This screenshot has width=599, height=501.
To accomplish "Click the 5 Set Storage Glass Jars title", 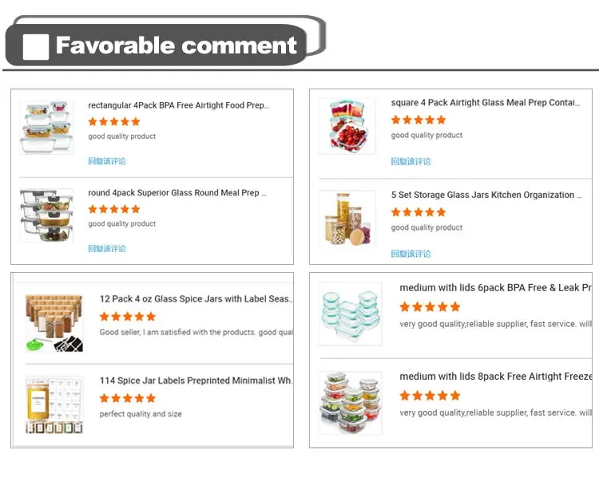I will [x=486, y=195].
